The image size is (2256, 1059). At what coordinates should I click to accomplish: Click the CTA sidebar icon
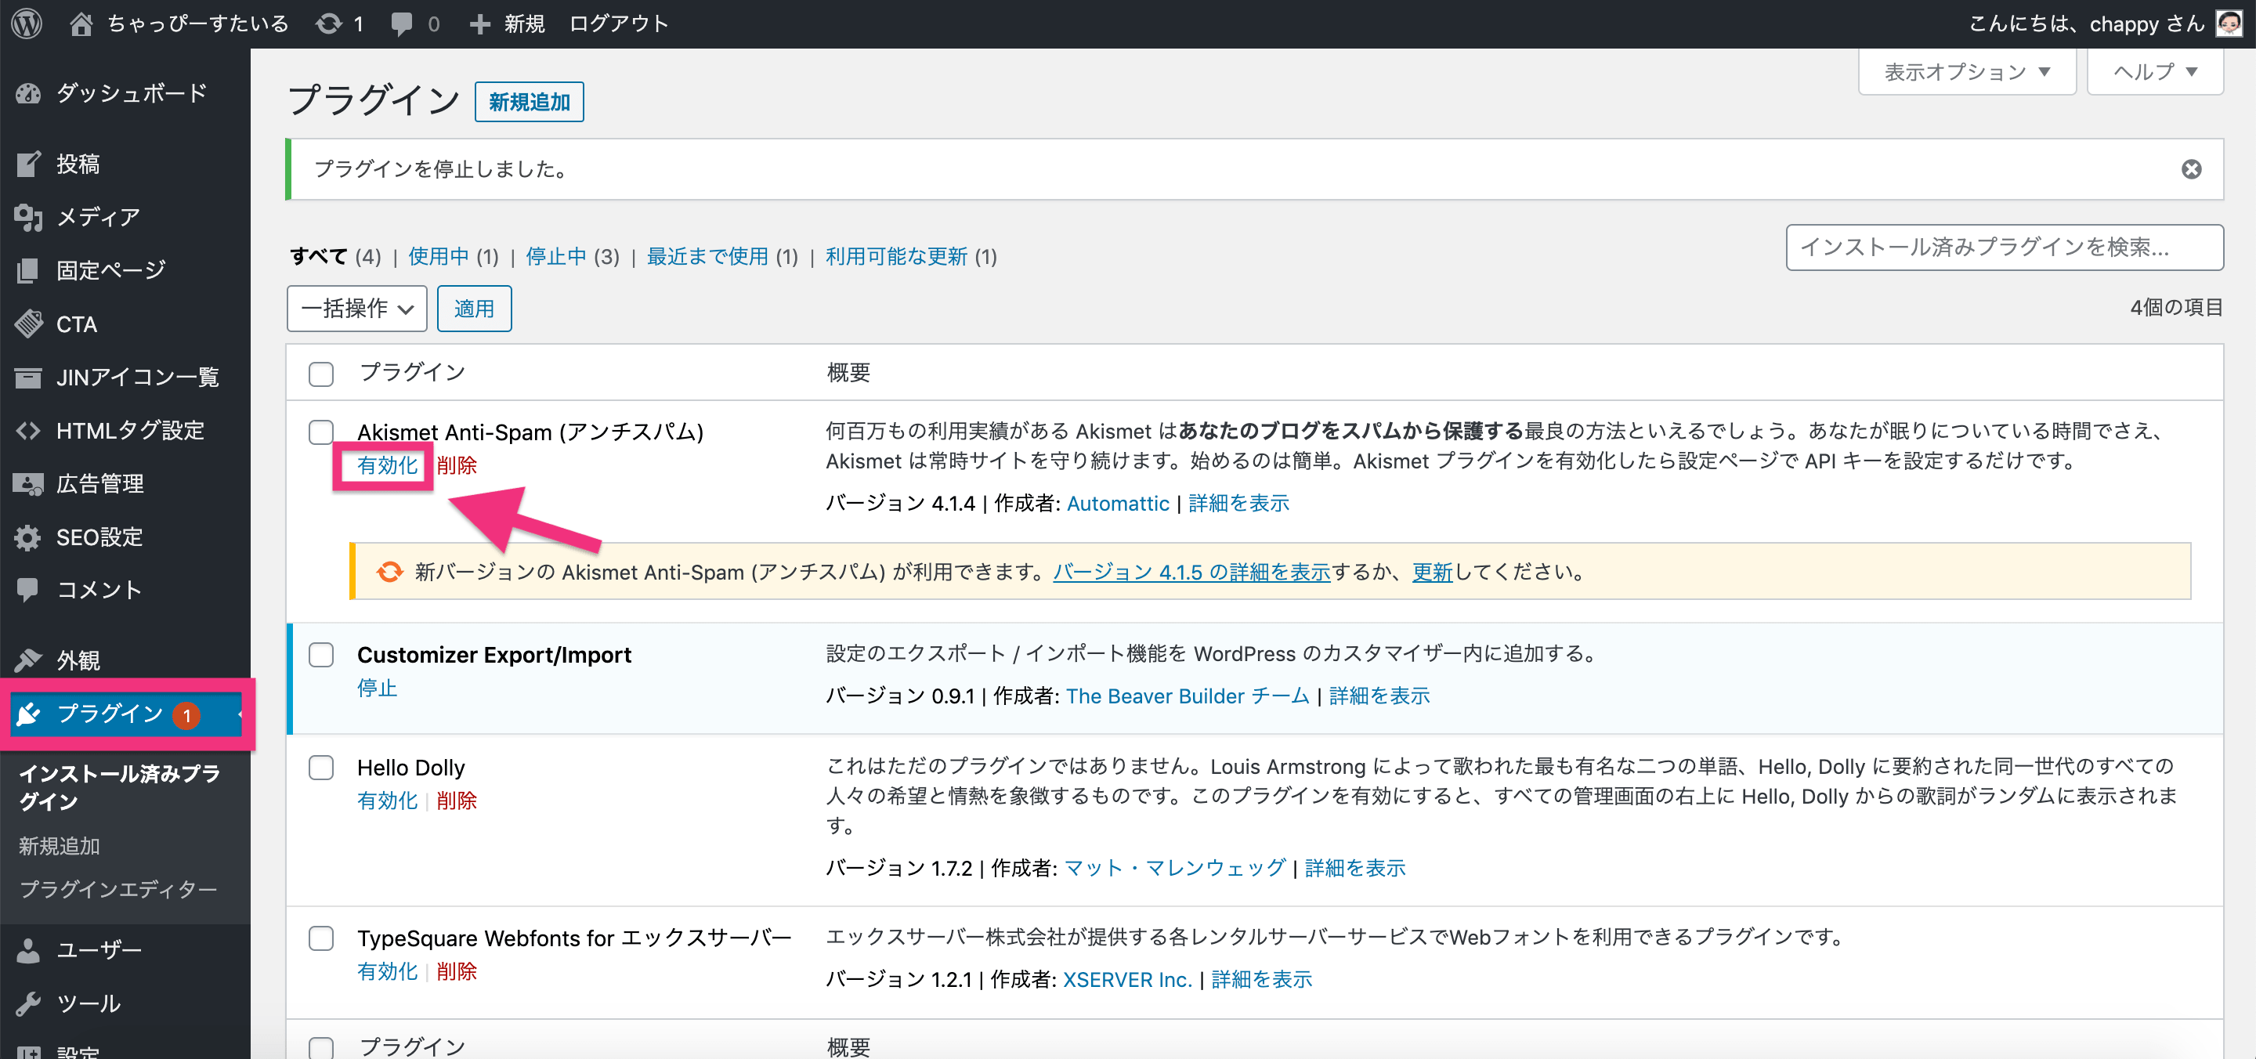28,324
